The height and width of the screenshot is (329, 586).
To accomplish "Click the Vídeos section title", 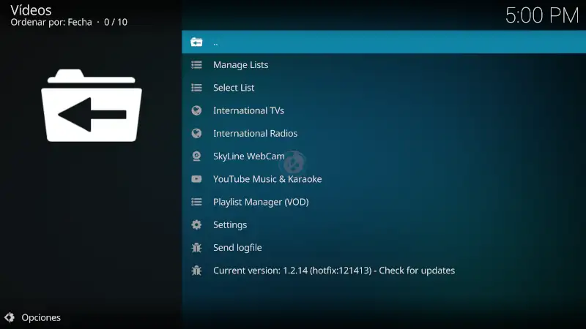I will click(31, 10).
